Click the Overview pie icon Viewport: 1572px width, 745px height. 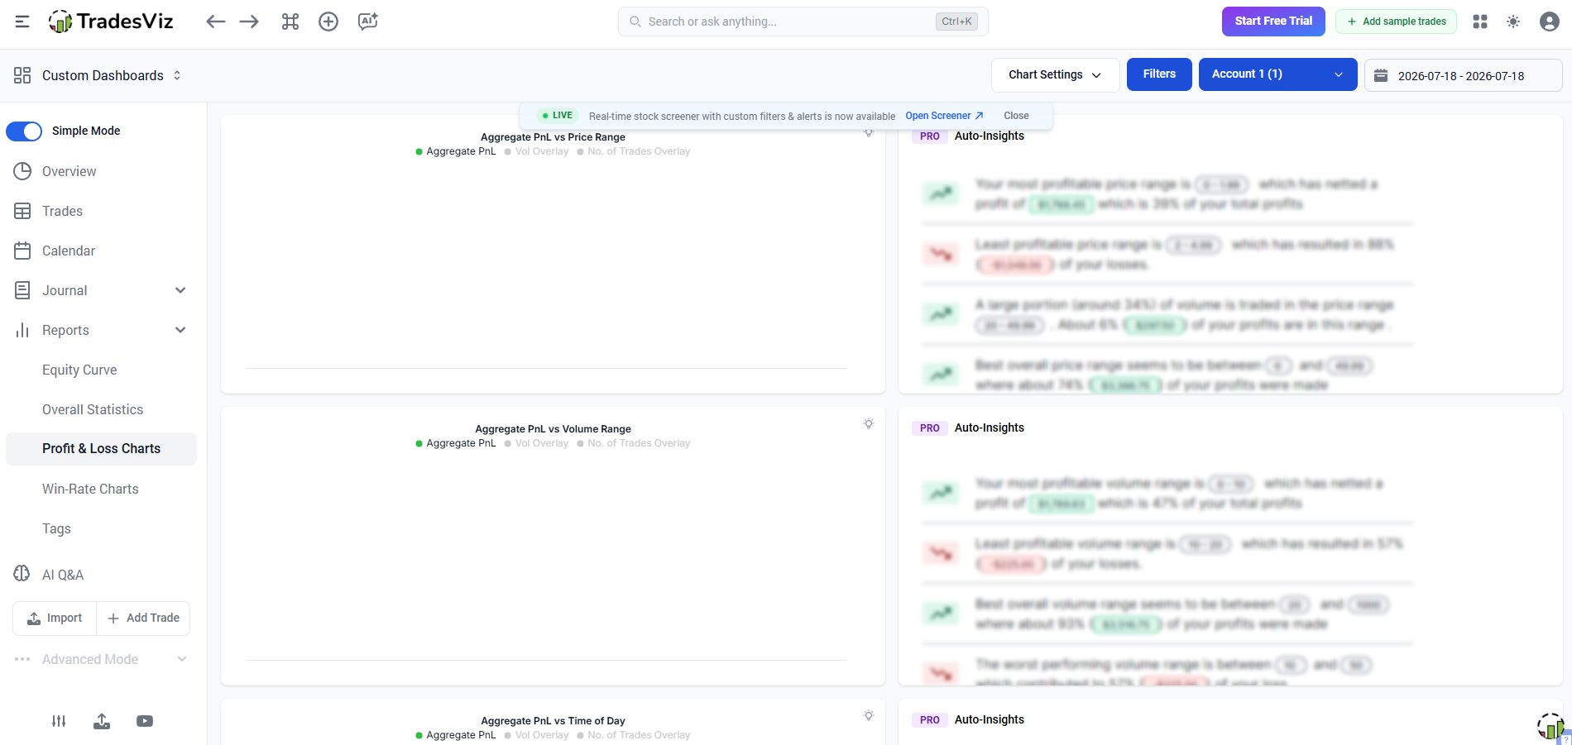pos(22,171)
